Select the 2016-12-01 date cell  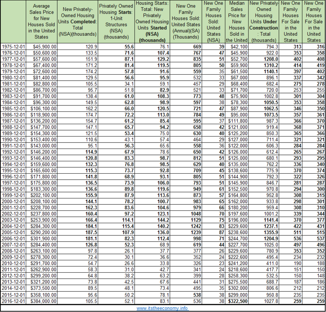pos(13,301)
